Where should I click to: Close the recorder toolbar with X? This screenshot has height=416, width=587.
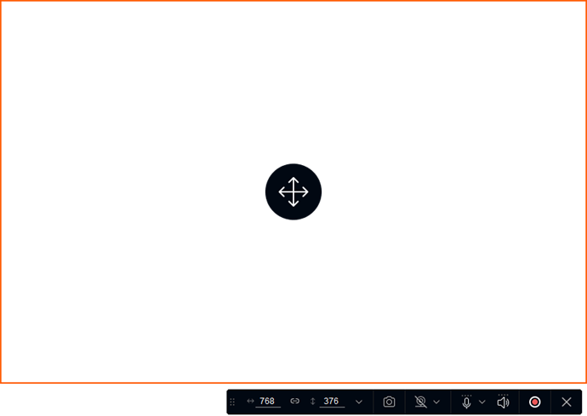[x=567, y=402]
